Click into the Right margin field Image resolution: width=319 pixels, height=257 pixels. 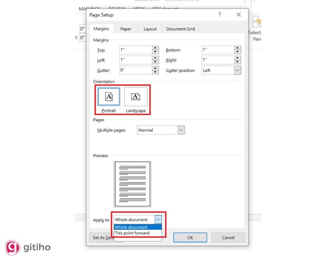point(218,60)
